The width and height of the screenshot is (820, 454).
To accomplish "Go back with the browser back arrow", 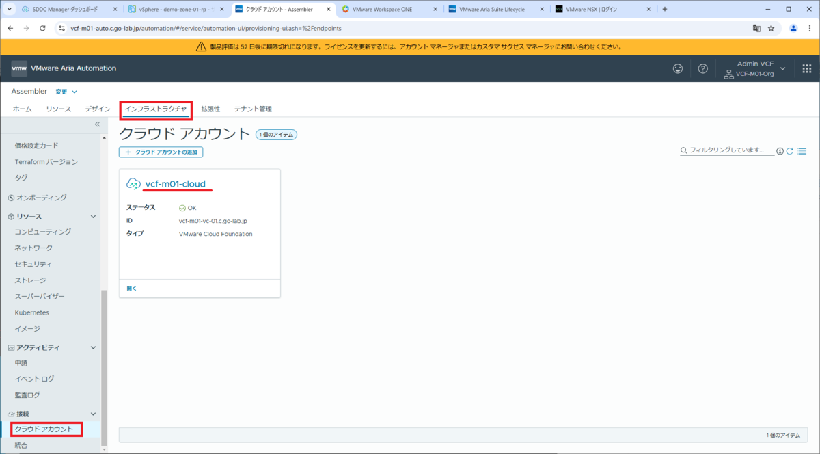I will (10, 28).
